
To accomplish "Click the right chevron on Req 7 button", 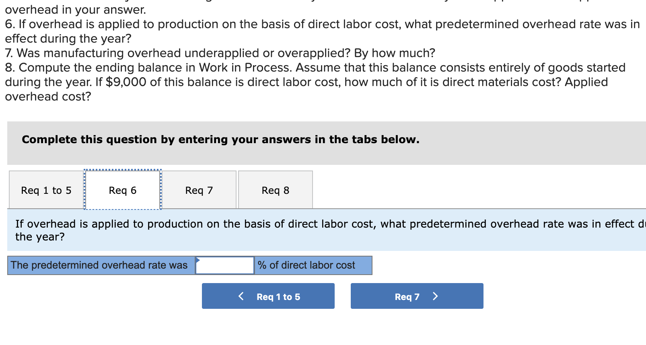I will pyautogui.click(x=435, y=296).
